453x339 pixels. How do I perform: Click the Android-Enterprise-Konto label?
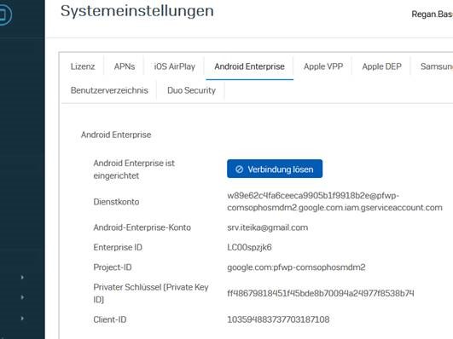pyautogui.click(x=142, y=227)
